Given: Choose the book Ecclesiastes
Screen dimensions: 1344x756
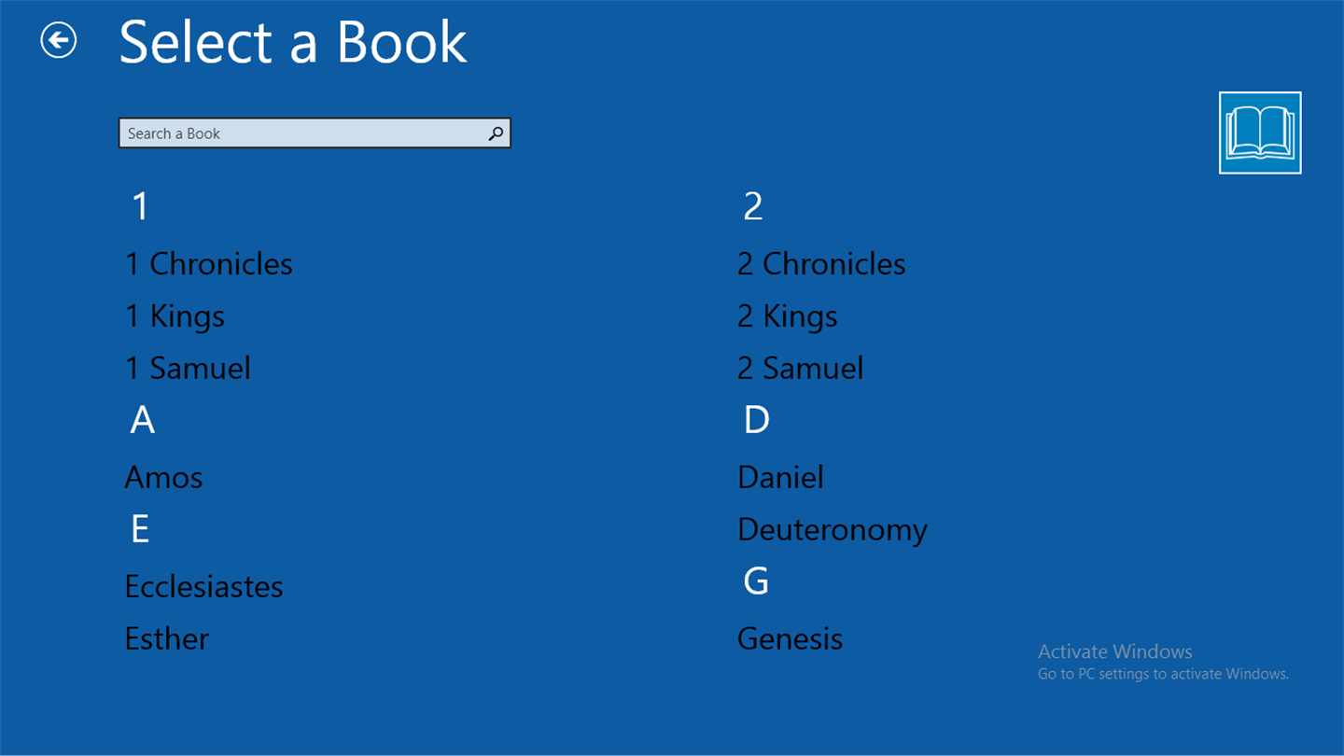Looking at the screenshot, I should (x=203, y=587).
